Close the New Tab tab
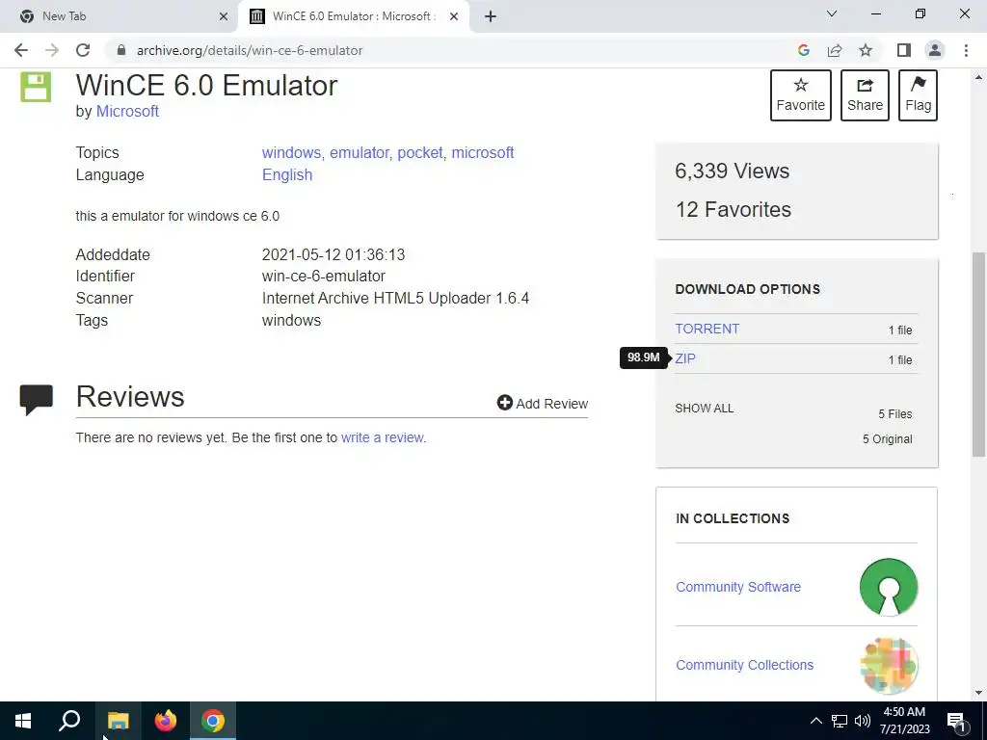This screenshot has width=987, height=740. tap(224, 16)
